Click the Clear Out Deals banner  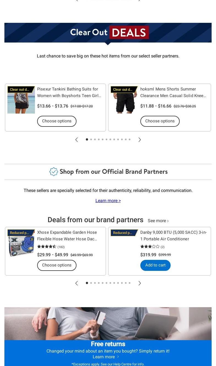pos(108,33)
